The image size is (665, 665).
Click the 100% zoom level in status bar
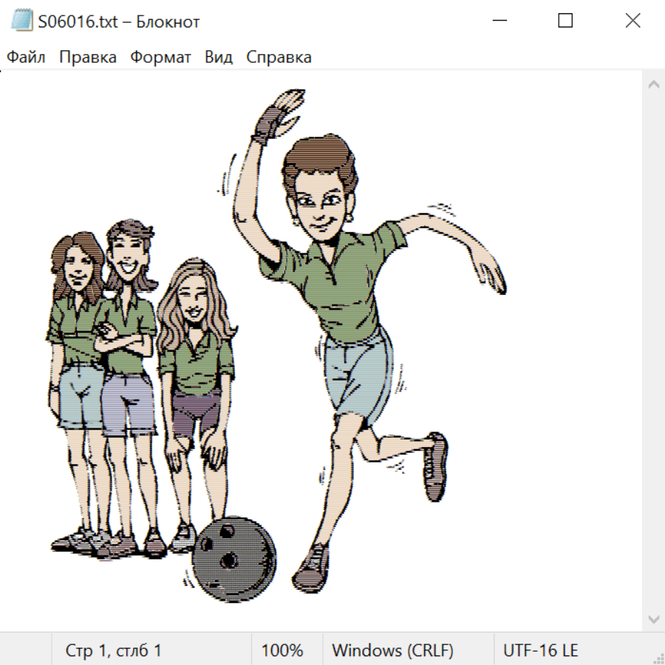pos(282,650)
